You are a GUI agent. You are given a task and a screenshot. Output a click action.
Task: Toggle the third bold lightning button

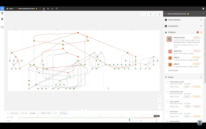pos(151,14)
